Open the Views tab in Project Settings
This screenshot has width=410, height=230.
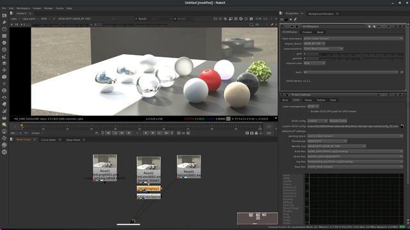pyautogui.click(x=308, y=100)
